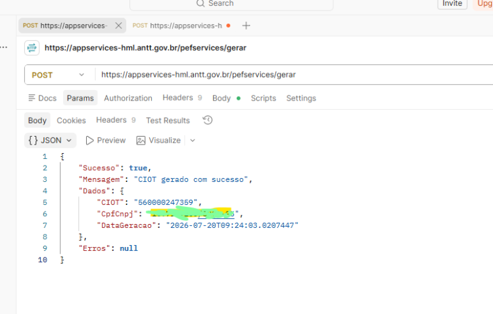
Task: Open the Test Results tab
Action: (168, 120)
